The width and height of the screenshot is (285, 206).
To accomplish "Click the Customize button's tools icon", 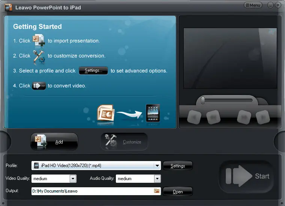I will (111, 142).
